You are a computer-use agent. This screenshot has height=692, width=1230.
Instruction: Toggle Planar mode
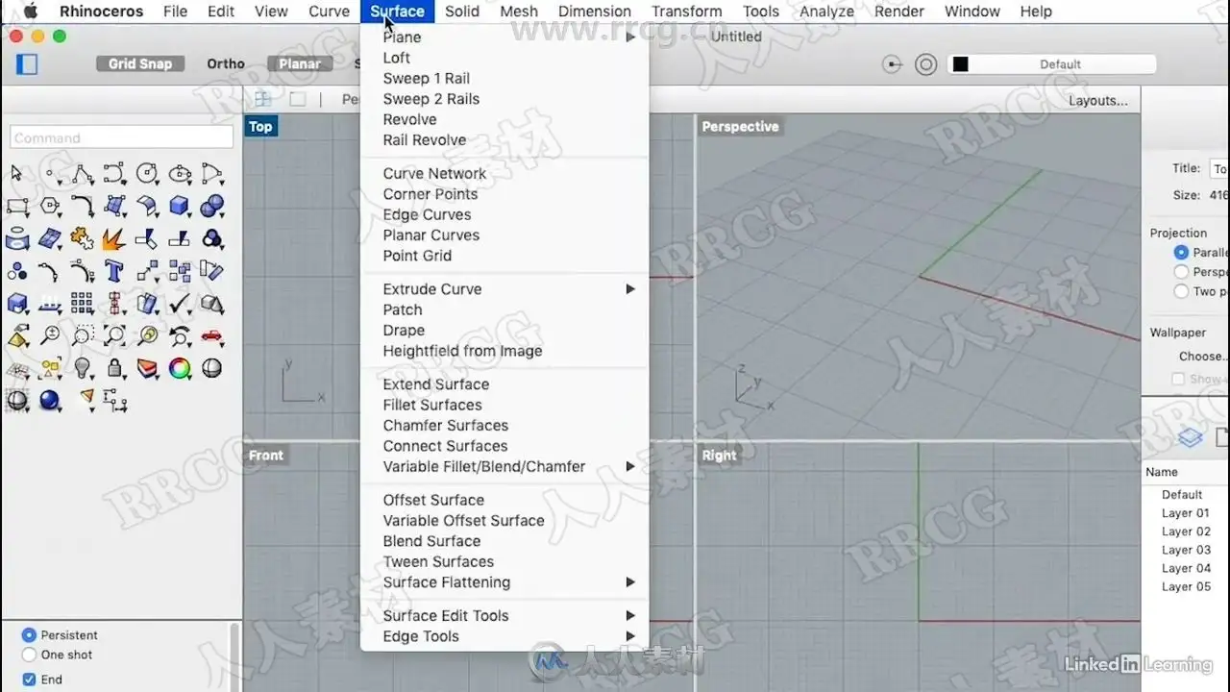[300, 63]
